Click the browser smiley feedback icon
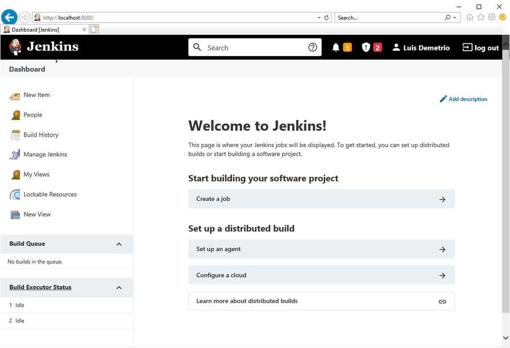 (502, 17)
